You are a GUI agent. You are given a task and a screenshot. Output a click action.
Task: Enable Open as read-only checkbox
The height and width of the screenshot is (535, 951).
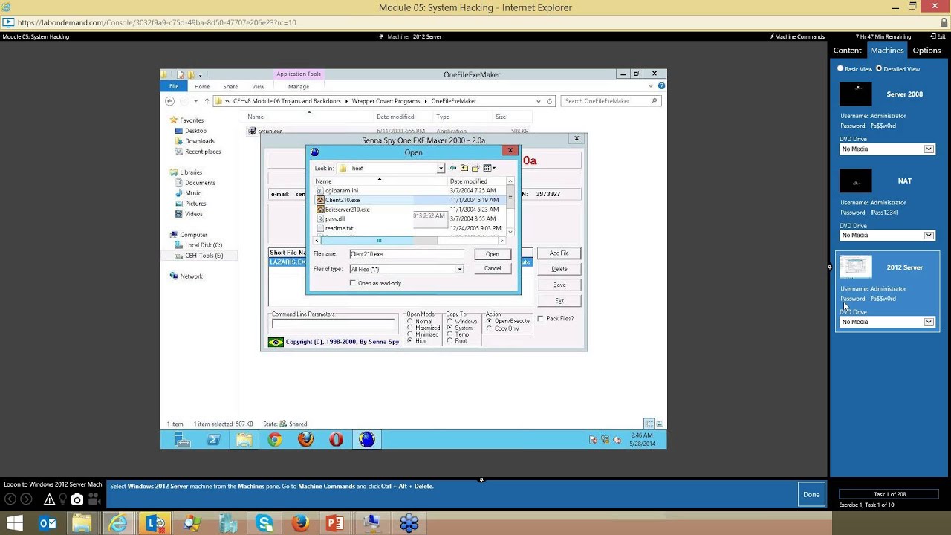(353, 283)
